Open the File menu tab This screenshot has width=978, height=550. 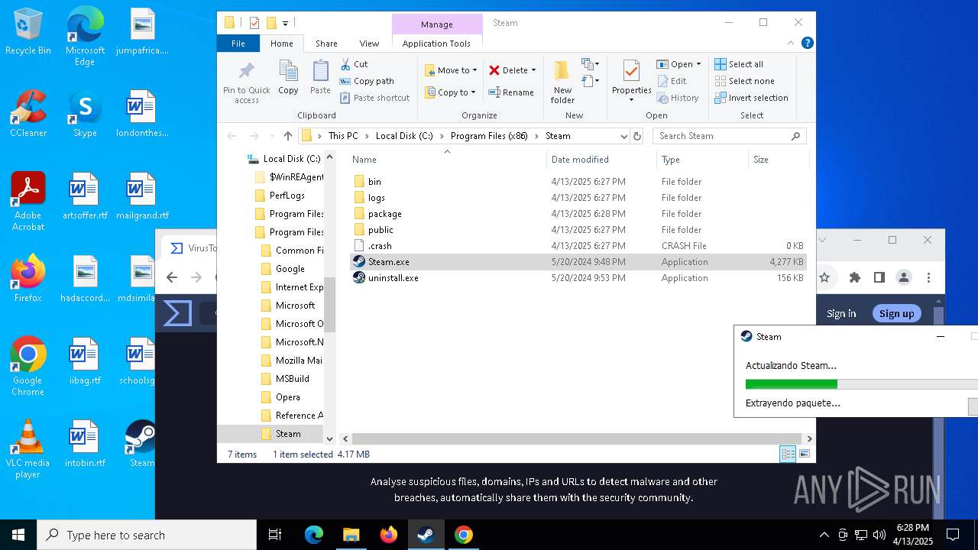pos(238,44)
